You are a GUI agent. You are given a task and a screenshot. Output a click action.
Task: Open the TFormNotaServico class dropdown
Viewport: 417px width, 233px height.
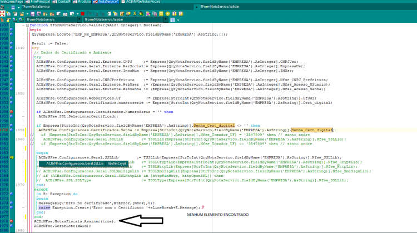(80, 19)
